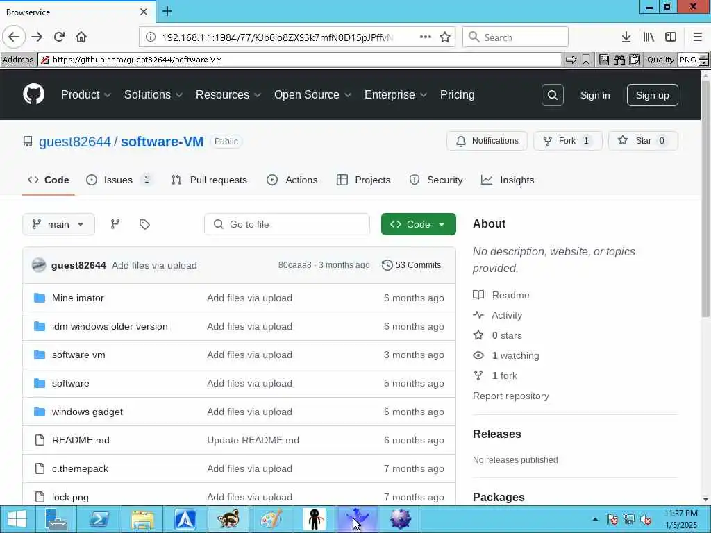Click the Sign up button
This screenshot has height=533, width=711.
tap(652, 95)
